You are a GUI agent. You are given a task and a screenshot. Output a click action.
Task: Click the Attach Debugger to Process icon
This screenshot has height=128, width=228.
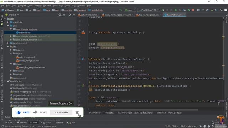pyautogui.click(x=189, y=10)
